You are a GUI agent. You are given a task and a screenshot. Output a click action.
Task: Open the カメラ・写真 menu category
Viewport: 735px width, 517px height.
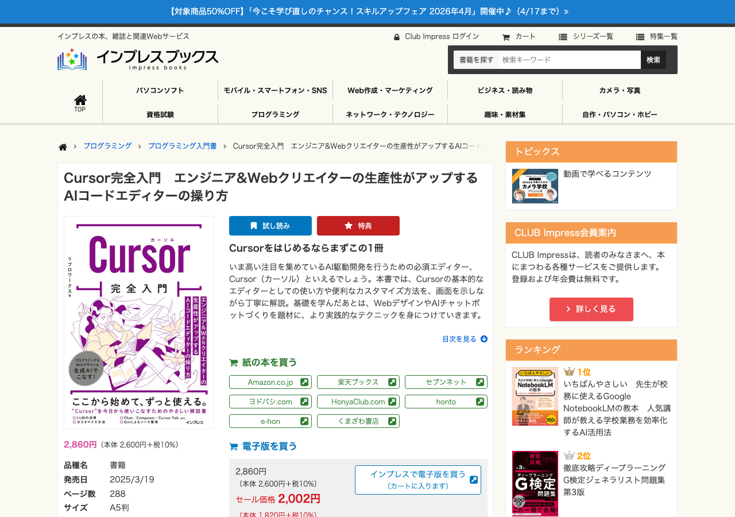click(x=620, y=90)
